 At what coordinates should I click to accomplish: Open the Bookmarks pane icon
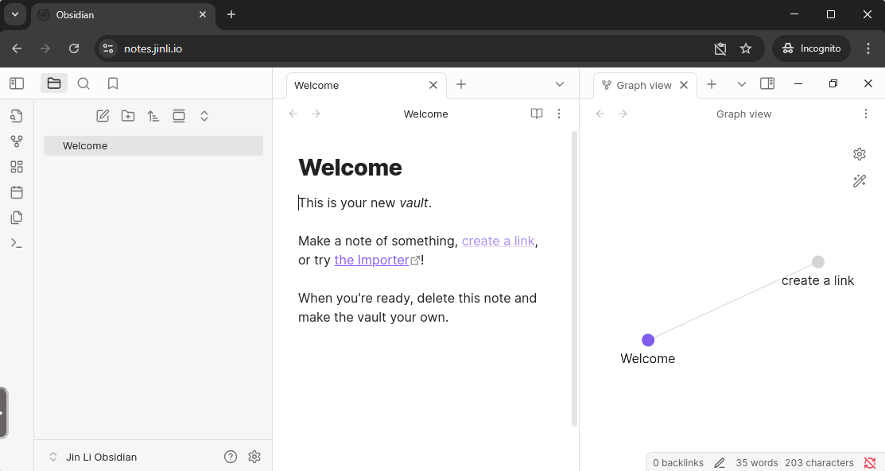tap(113, 83)
